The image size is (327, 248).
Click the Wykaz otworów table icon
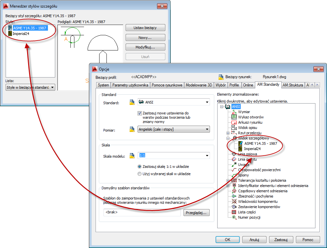(234, 117)
